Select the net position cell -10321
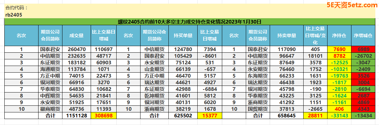 (339, 69)
